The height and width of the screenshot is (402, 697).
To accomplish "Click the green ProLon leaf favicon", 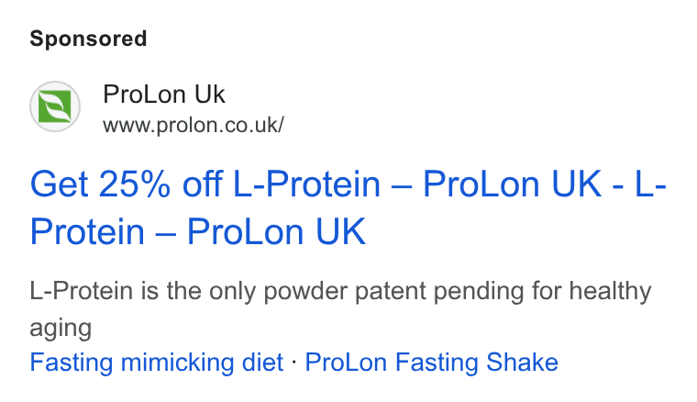I will pos(55,106).
